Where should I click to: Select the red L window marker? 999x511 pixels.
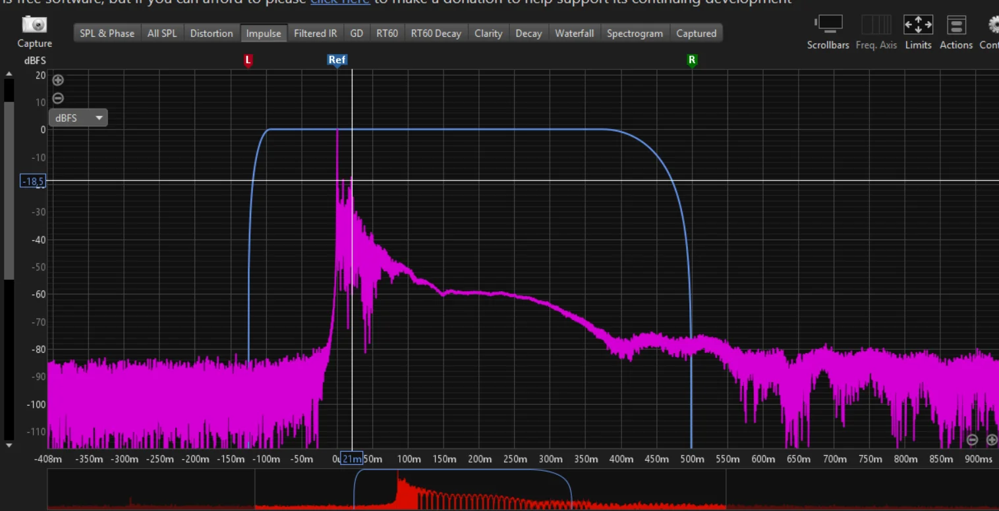[x=248, y=61]
